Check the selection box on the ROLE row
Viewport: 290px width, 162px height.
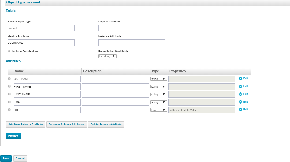pos(9,110)
